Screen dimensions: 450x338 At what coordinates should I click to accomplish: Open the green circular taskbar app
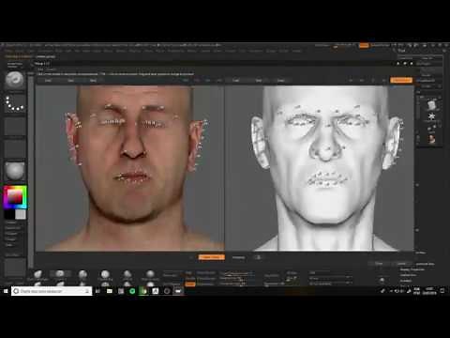click(x=132, y=291)
